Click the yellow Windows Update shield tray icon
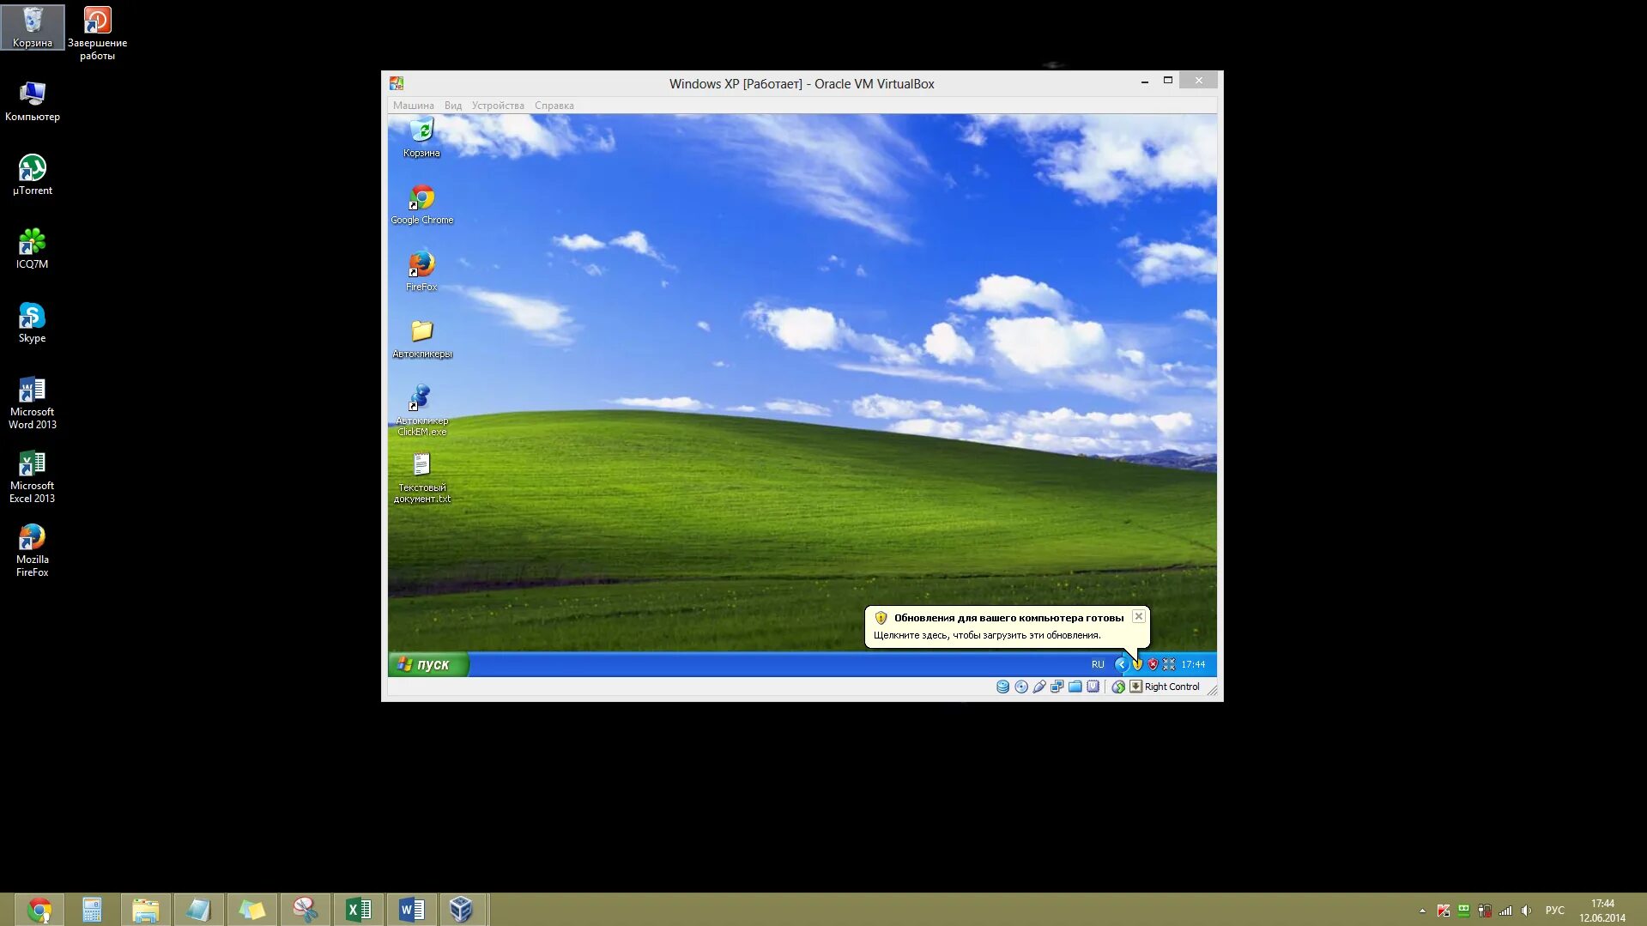 click(1137, 664)
